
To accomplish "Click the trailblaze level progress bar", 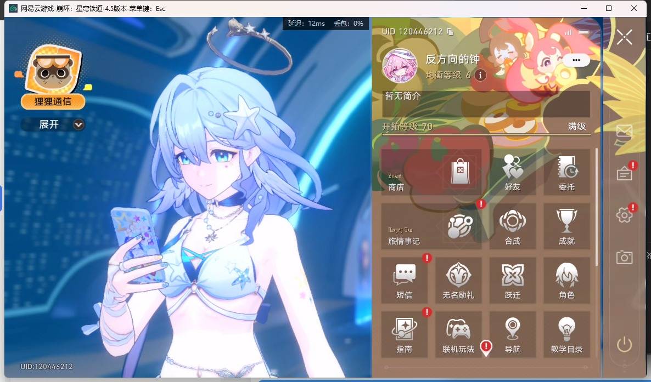I will [486, 134].
